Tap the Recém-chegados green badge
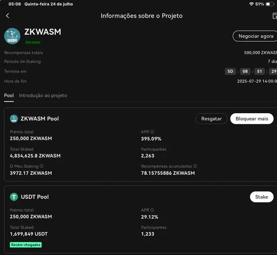Screen dimensions: 277x255 pyautogui.click(x=25, y=245)
